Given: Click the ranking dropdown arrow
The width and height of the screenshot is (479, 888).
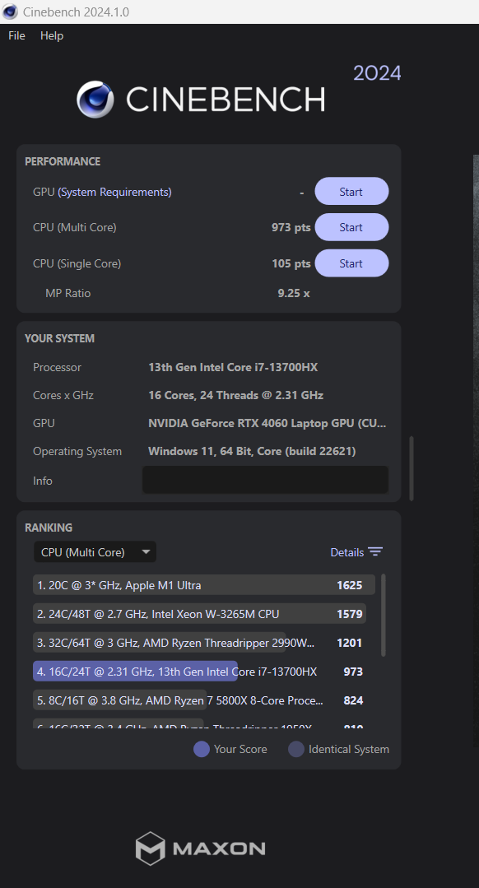Looking at the screenshot, I should pyautogui.click(x=146, y=552).
